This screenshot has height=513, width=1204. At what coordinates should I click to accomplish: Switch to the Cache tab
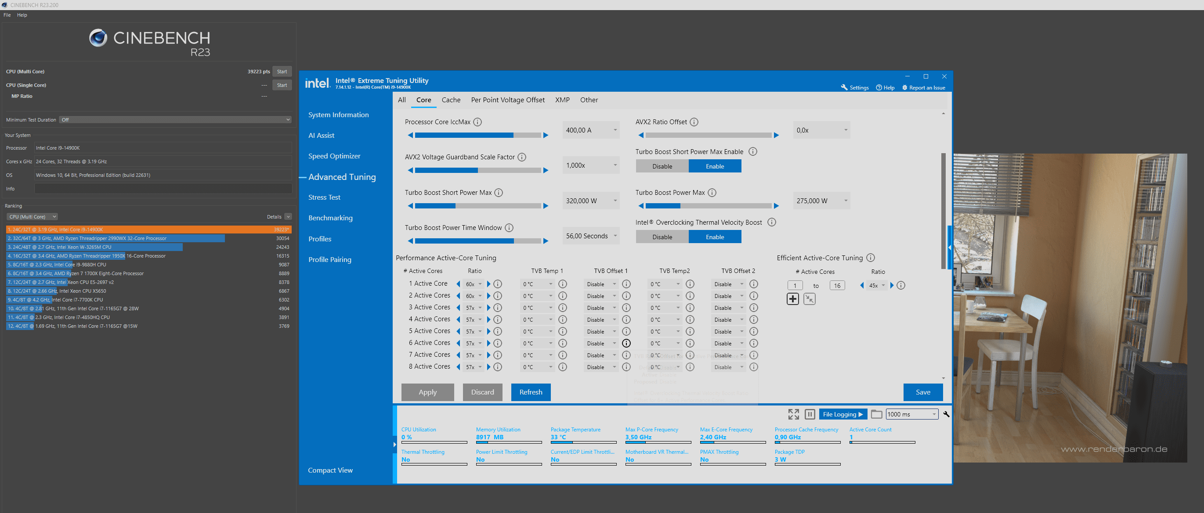(451, 100)
